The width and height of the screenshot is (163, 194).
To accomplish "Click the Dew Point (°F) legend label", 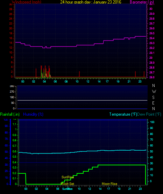I will click(x=149, y=114).
